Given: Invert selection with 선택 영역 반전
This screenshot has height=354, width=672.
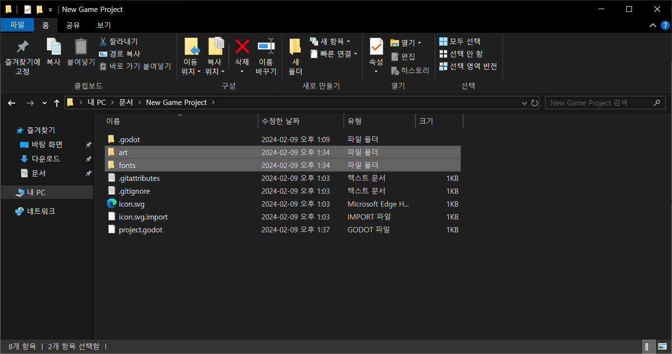Looking at the screenshot, I should click(x=468, y=66).
